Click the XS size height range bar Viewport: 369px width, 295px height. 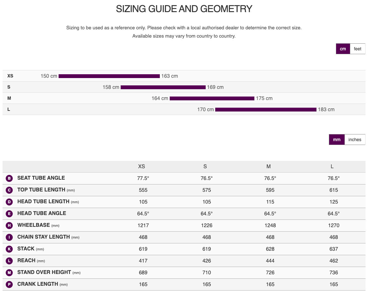tap(109, 76)
